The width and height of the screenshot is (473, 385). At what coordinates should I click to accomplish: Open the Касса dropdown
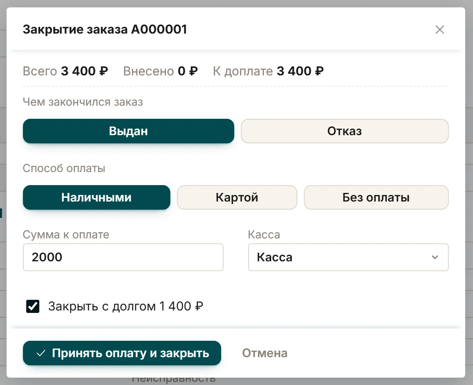click(348, 257)
